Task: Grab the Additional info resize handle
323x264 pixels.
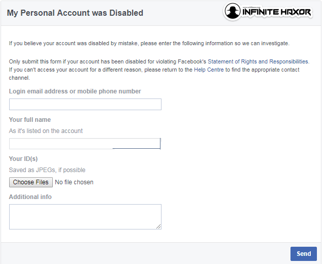Action: click(158, 226)
